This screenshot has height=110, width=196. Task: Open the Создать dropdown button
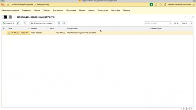[8, 23]
